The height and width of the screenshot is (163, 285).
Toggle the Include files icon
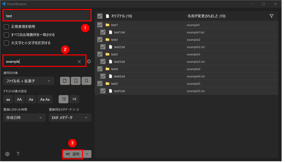point(65,81)
